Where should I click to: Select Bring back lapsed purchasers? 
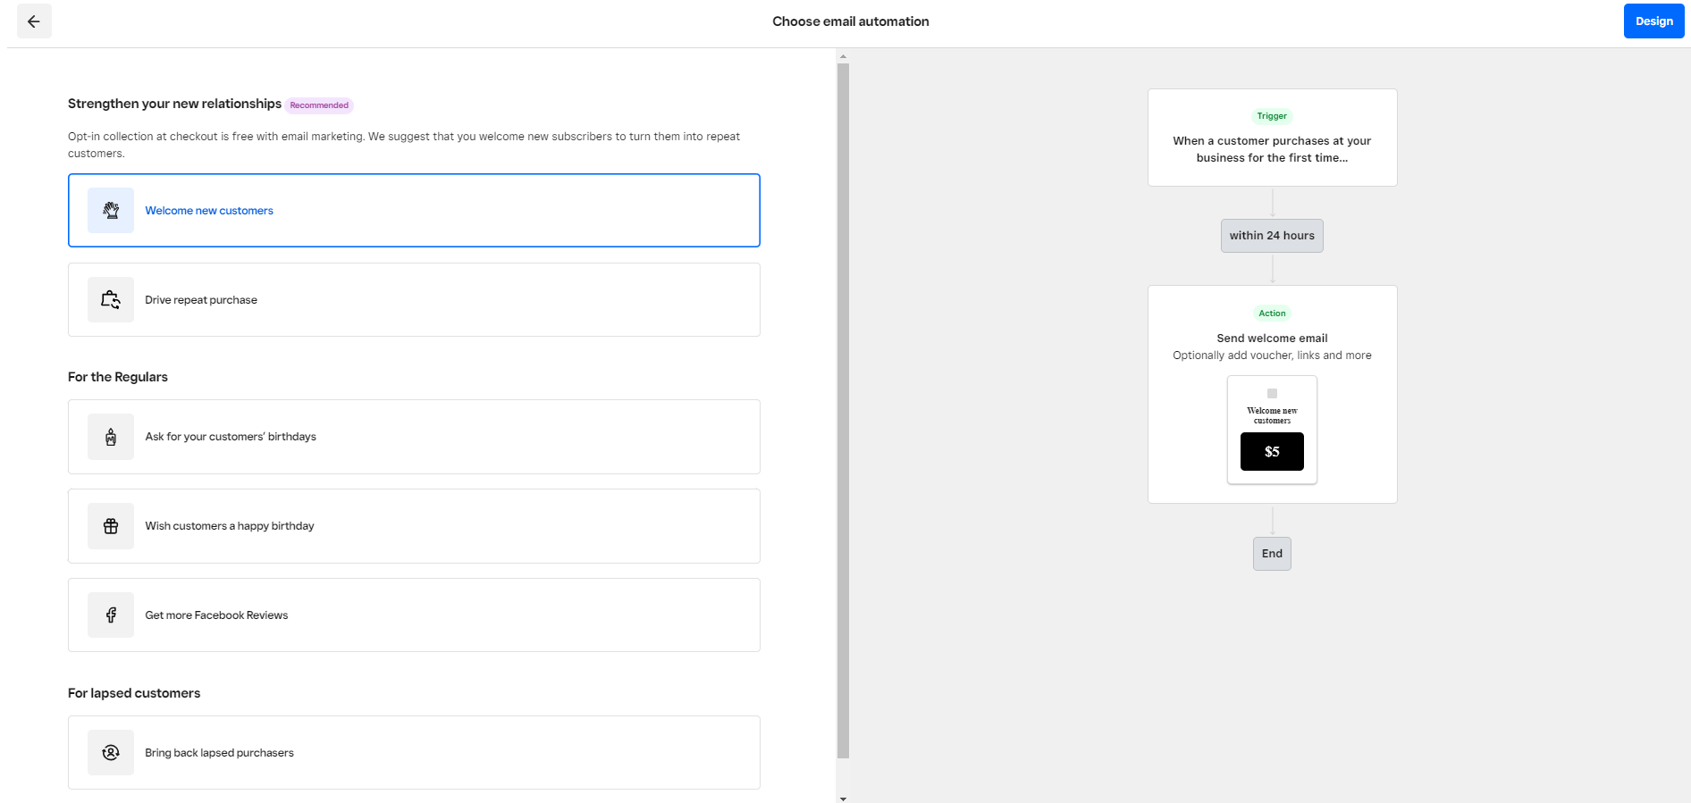219,753
